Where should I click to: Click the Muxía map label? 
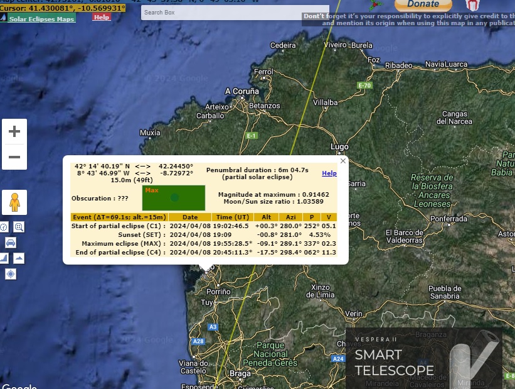tap(150, 133)
